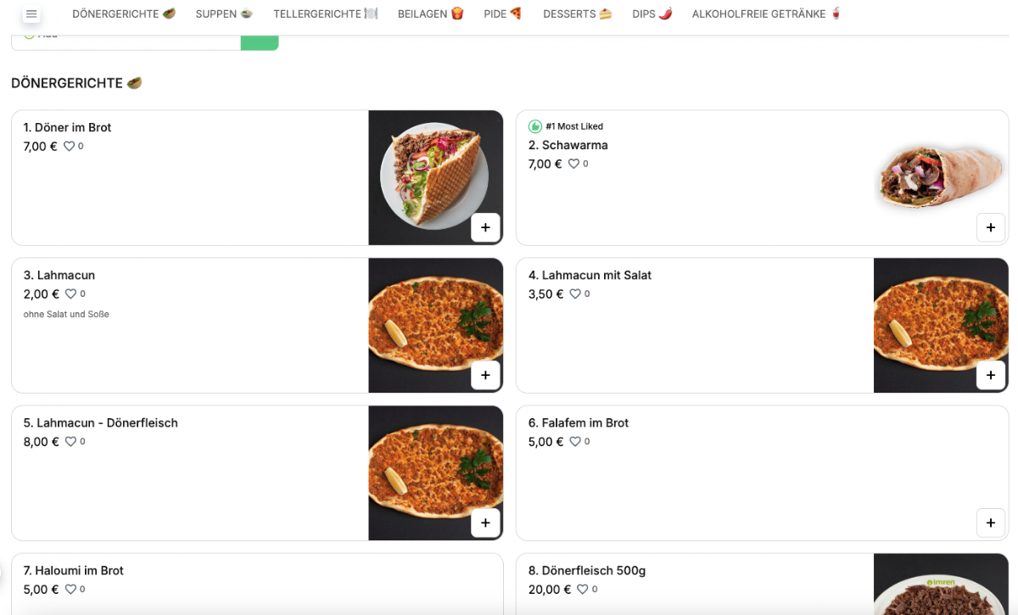Open the 3. Lahmacun item title
The image size is (1018, 615).
59,276
